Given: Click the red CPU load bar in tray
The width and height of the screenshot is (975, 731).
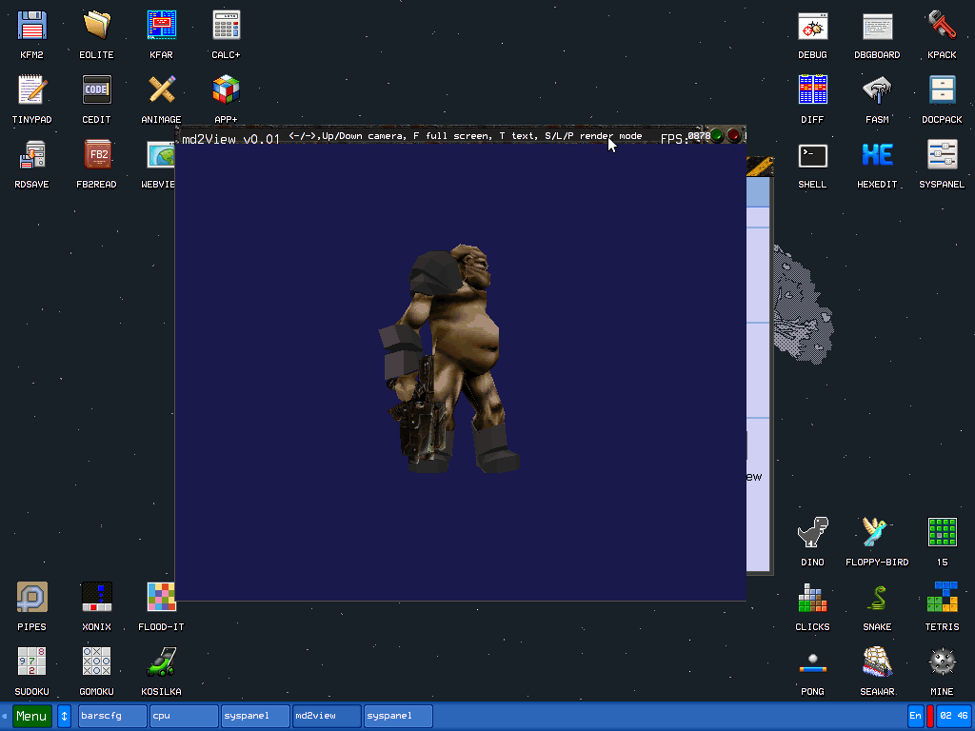Looking at the screenshot, I should (931, 715).
